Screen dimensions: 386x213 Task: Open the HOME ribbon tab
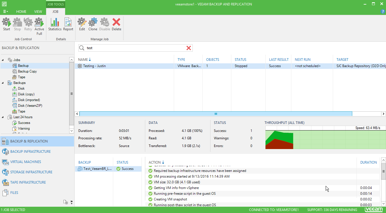coord(21,11)
